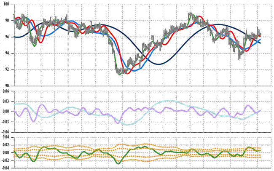This screenshot has height=171, width=274.
Task: Click the highest peak of the gray price bars
Action: 190,13
